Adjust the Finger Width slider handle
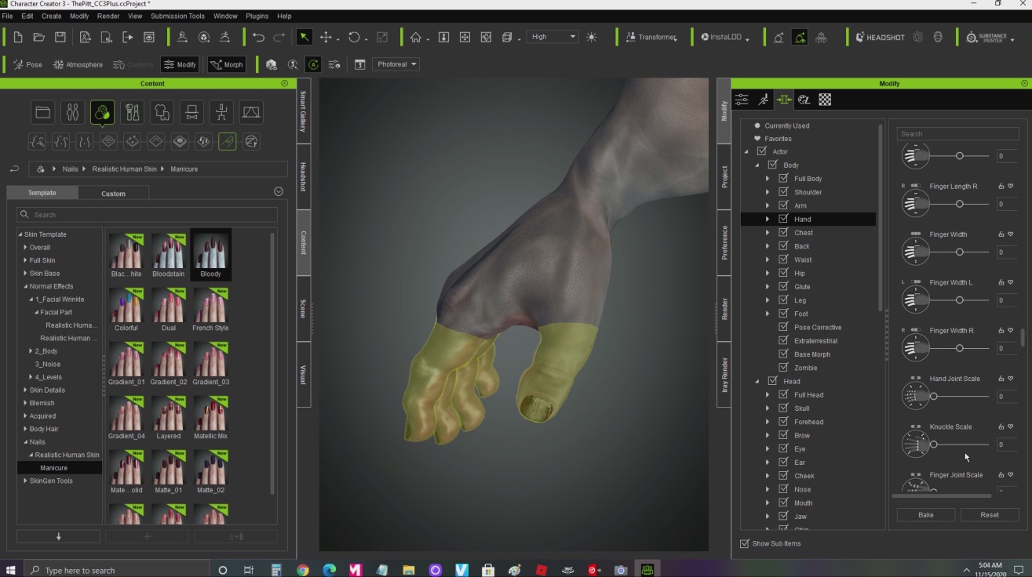1032x577 pixels. [959, 252]
